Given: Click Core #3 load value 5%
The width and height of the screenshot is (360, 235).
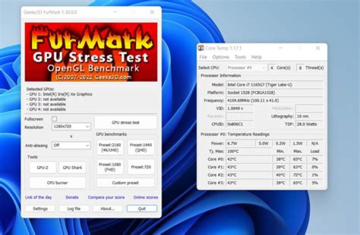Looking at the screenshot, I should 315,183.
